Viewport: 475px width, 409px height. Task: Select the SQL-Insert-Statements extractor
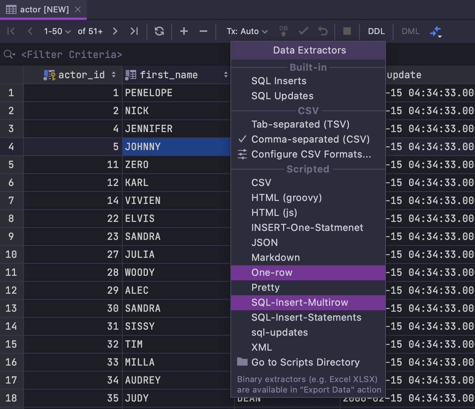coord(308,317)
